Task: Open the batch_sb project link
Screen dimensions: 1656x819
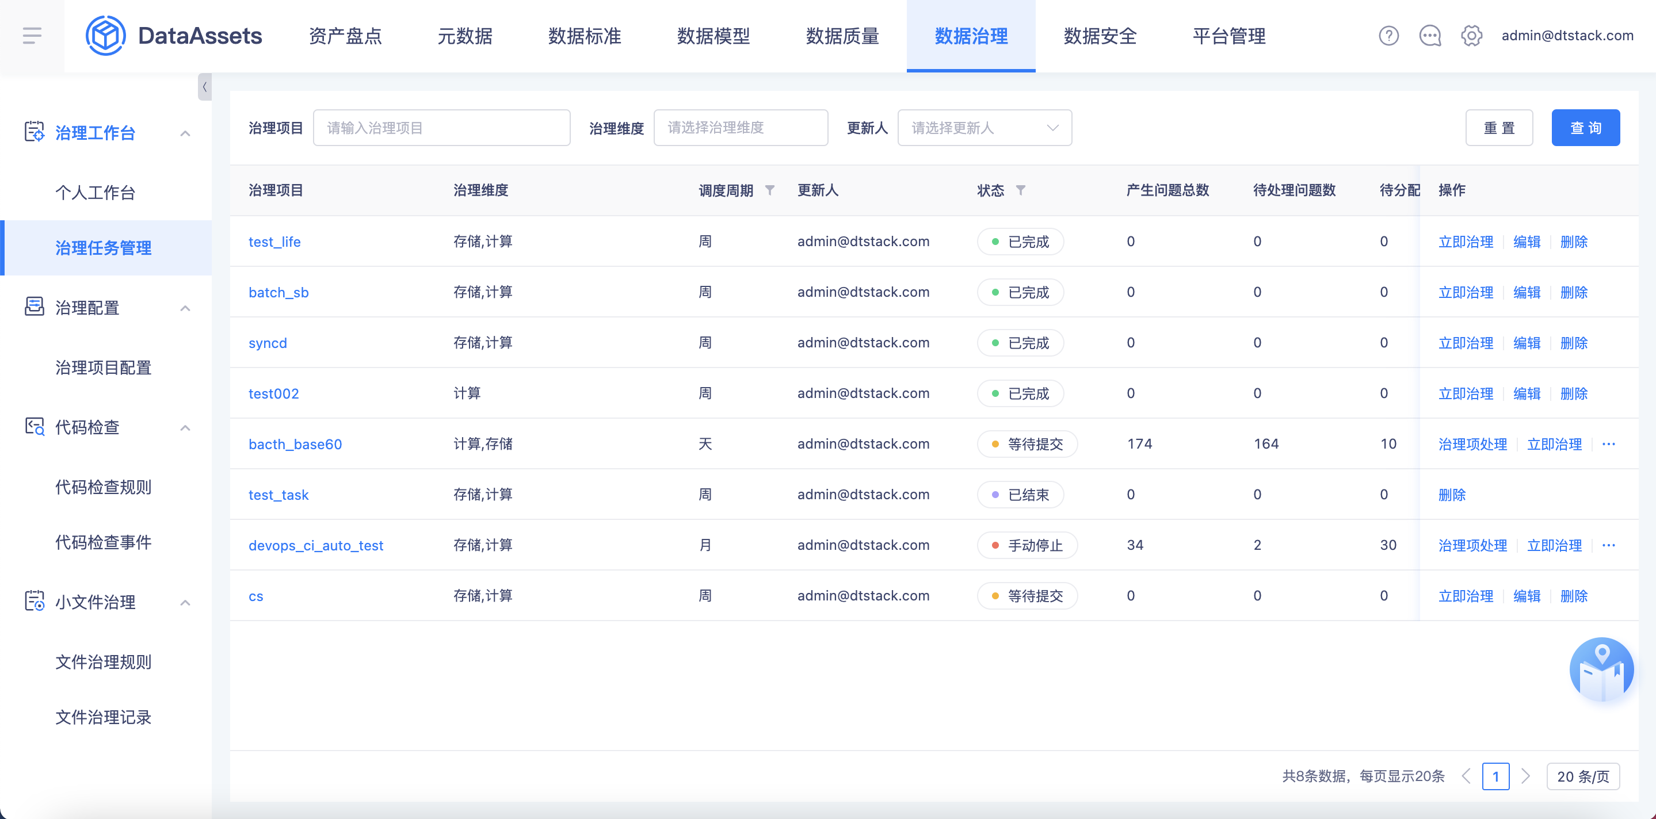Action: [278, 292]
